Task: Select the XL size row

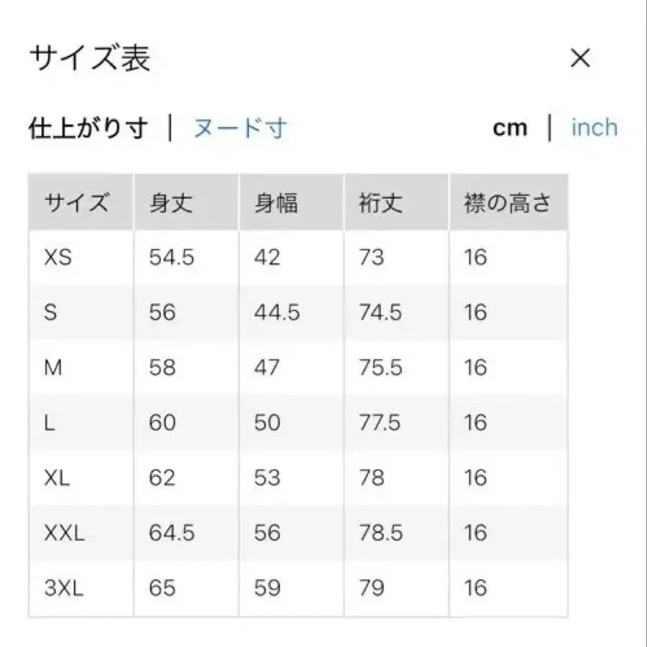Action: 59,478
